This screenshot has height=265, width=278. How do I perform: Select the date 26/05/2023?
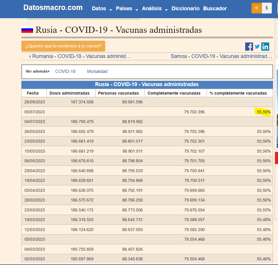35,132
